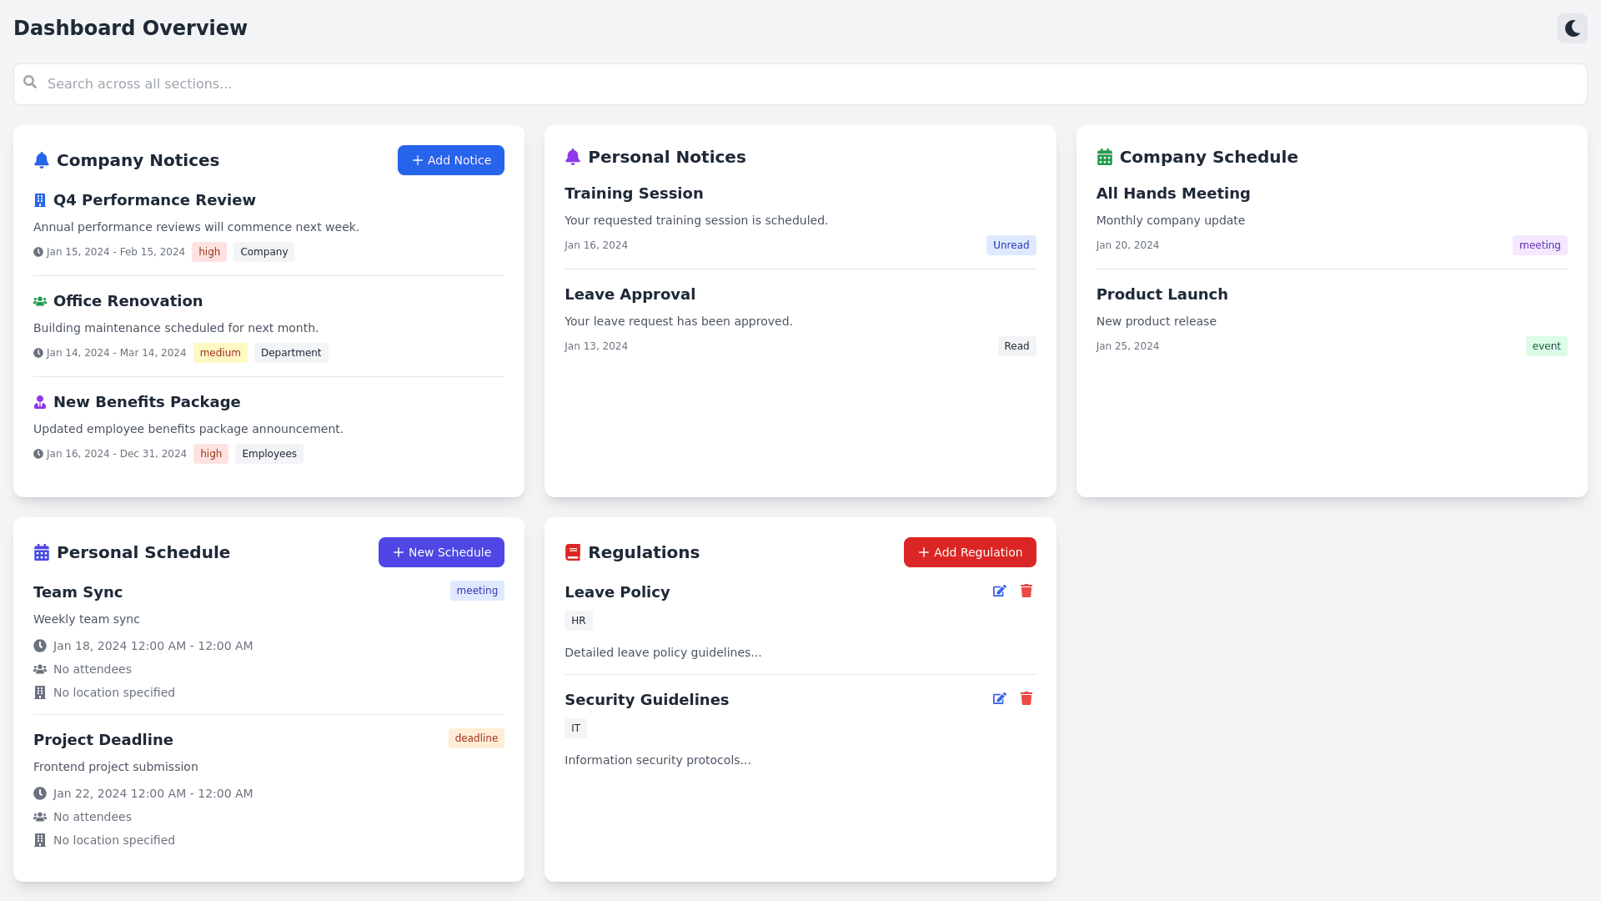Click the high priority tag on New Benefits Package
The image size is (1601, 901).
click(211, 454)
